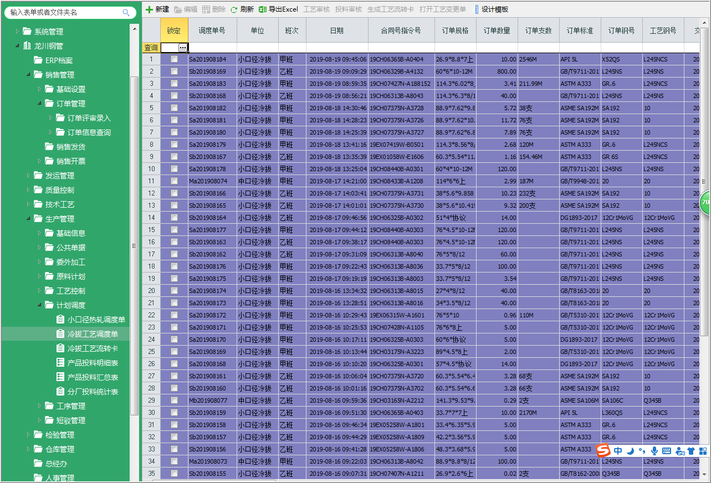Screen dimensions: 711x483
Task: Select 技术工艺 in the tree
Action: 60,204
